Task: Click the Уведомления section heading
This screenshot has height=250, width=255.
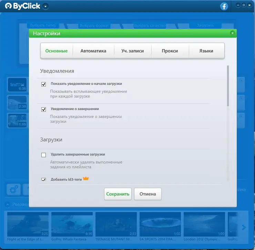Action: [x=57, y=71]
